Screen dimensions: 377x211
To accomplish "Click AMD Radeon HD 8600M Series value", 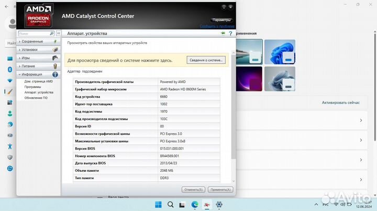I will click(183, 89).
